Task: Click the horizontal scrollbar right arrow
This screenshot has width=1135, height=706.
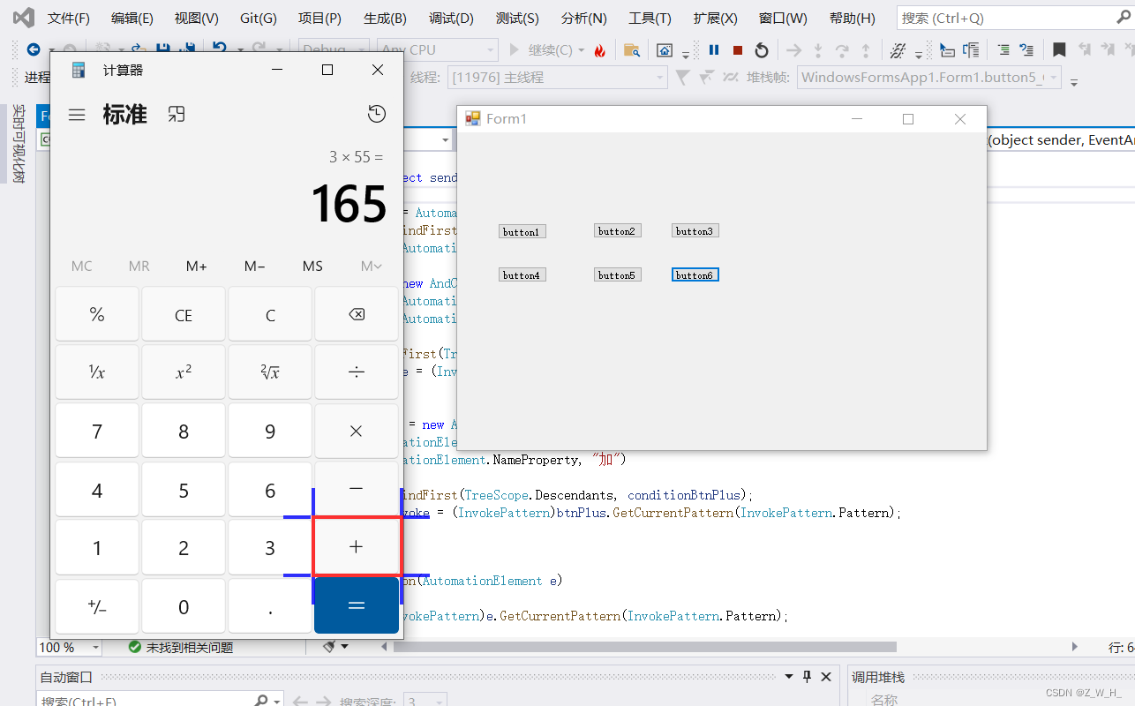Action: point(1074,647)
